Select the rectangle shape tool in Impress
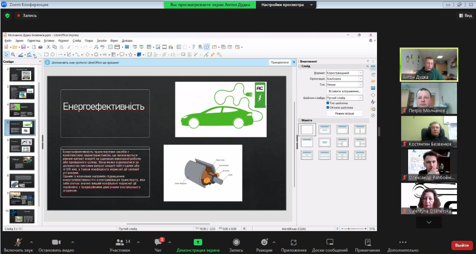The height and width of the screenshot is (254, 476). [x=46, y=55]
